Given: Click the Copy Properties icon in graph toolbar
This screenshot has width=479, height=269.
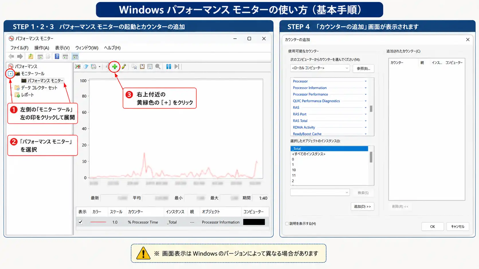Looking at the screenshot, I should pos(134,67).
